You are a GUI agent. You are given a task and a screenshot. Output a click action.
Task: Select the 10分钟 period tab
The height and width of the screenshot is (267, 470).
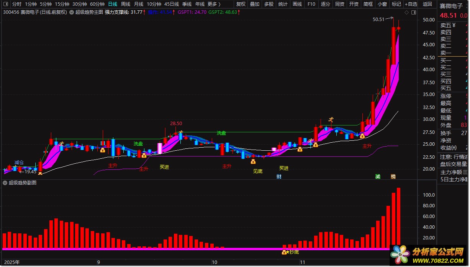(x=154, y=4)
